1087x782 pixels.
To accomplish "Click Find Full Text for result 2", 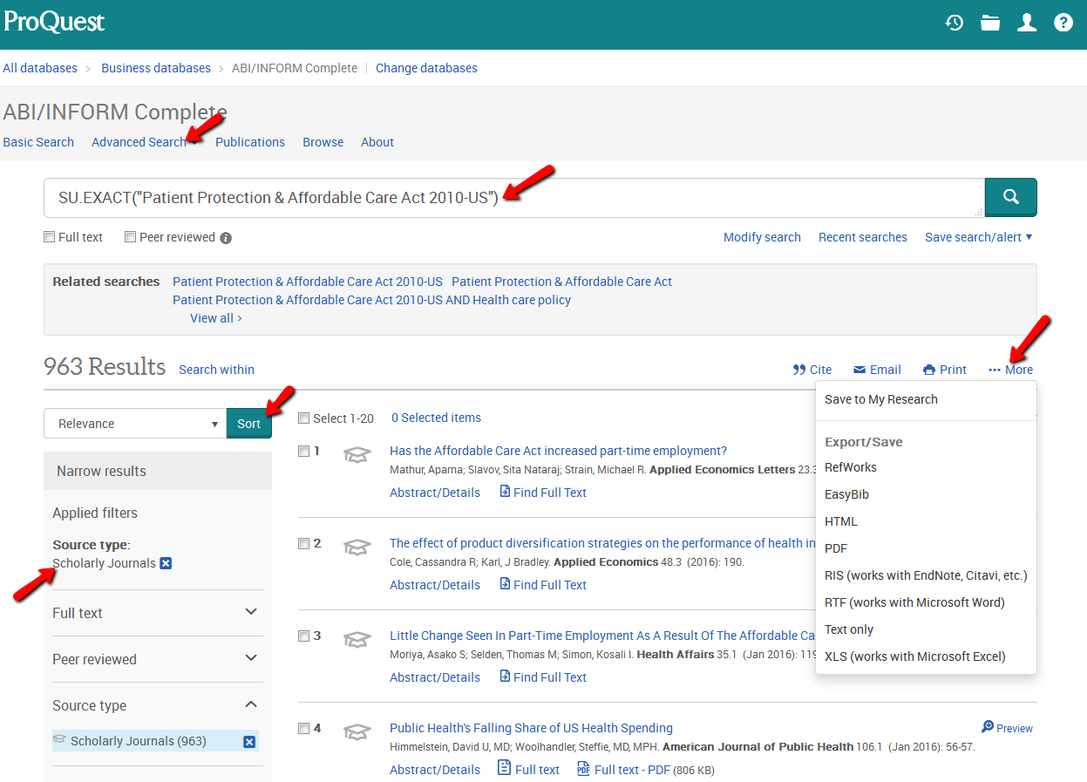I will pos(543,585).
